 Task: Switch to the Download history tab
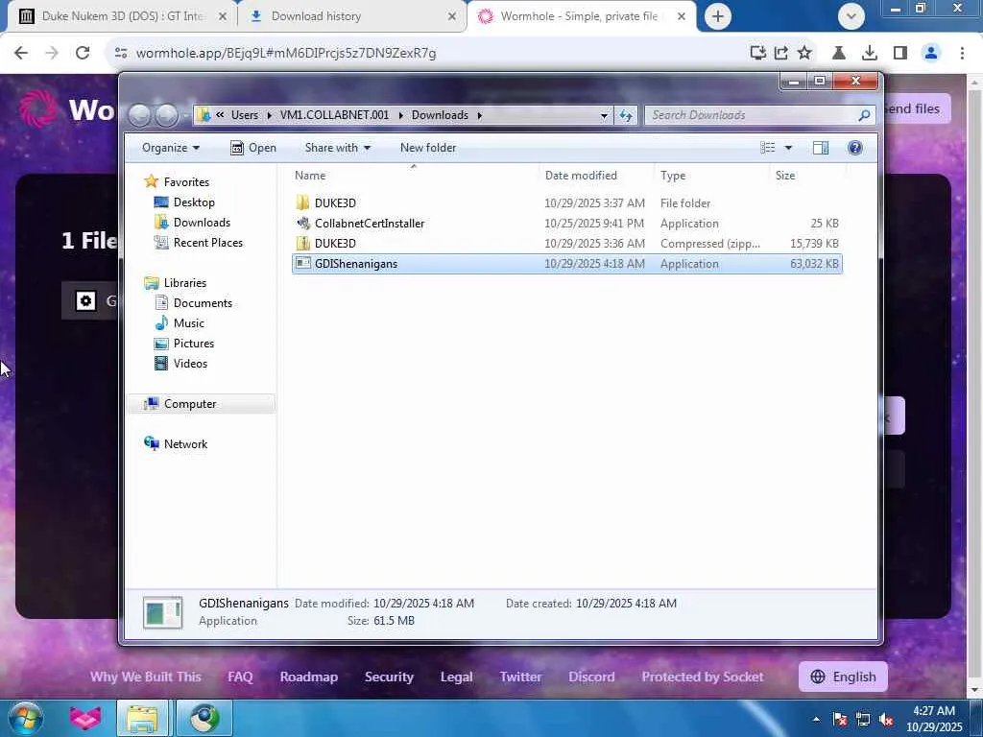click(351, 16)
